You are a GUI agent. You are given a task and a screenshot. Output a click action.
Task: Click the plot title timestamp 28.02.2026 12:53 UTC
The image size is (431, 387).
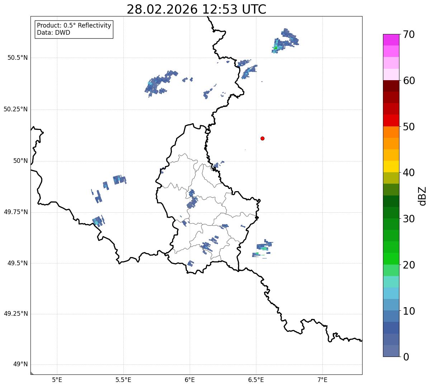coord(196,9)
